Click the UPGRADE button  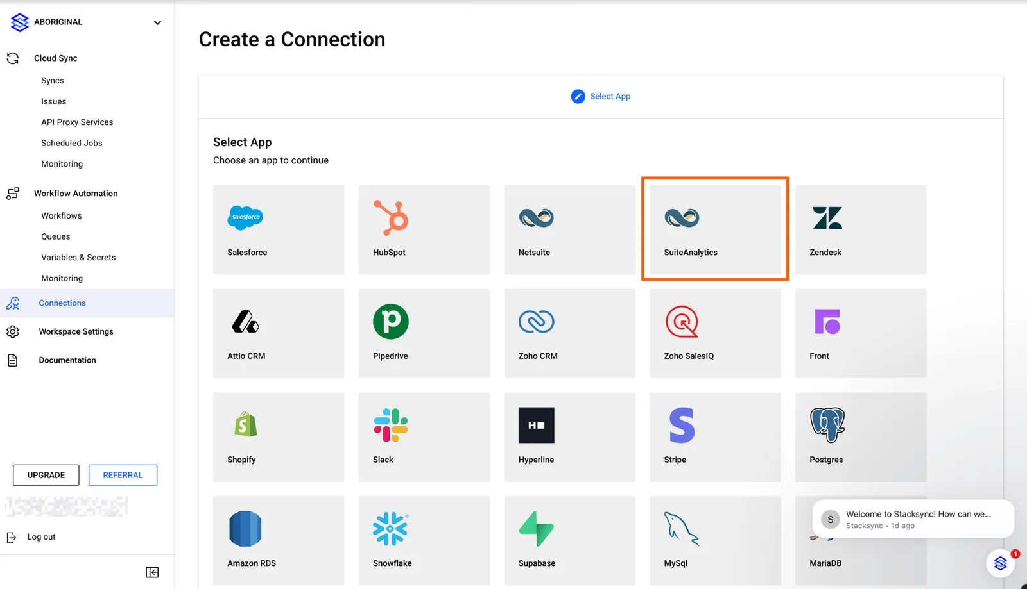[46, 475]
